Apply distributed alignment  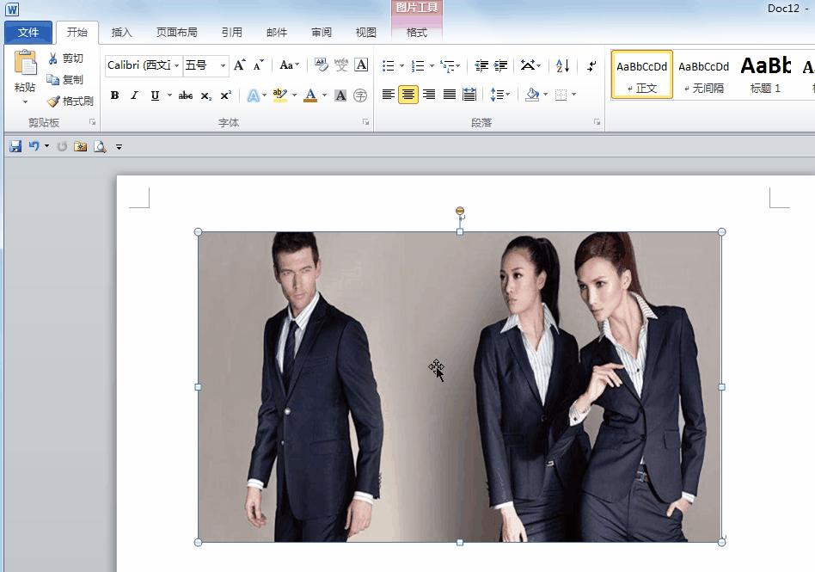coord(469,94)
